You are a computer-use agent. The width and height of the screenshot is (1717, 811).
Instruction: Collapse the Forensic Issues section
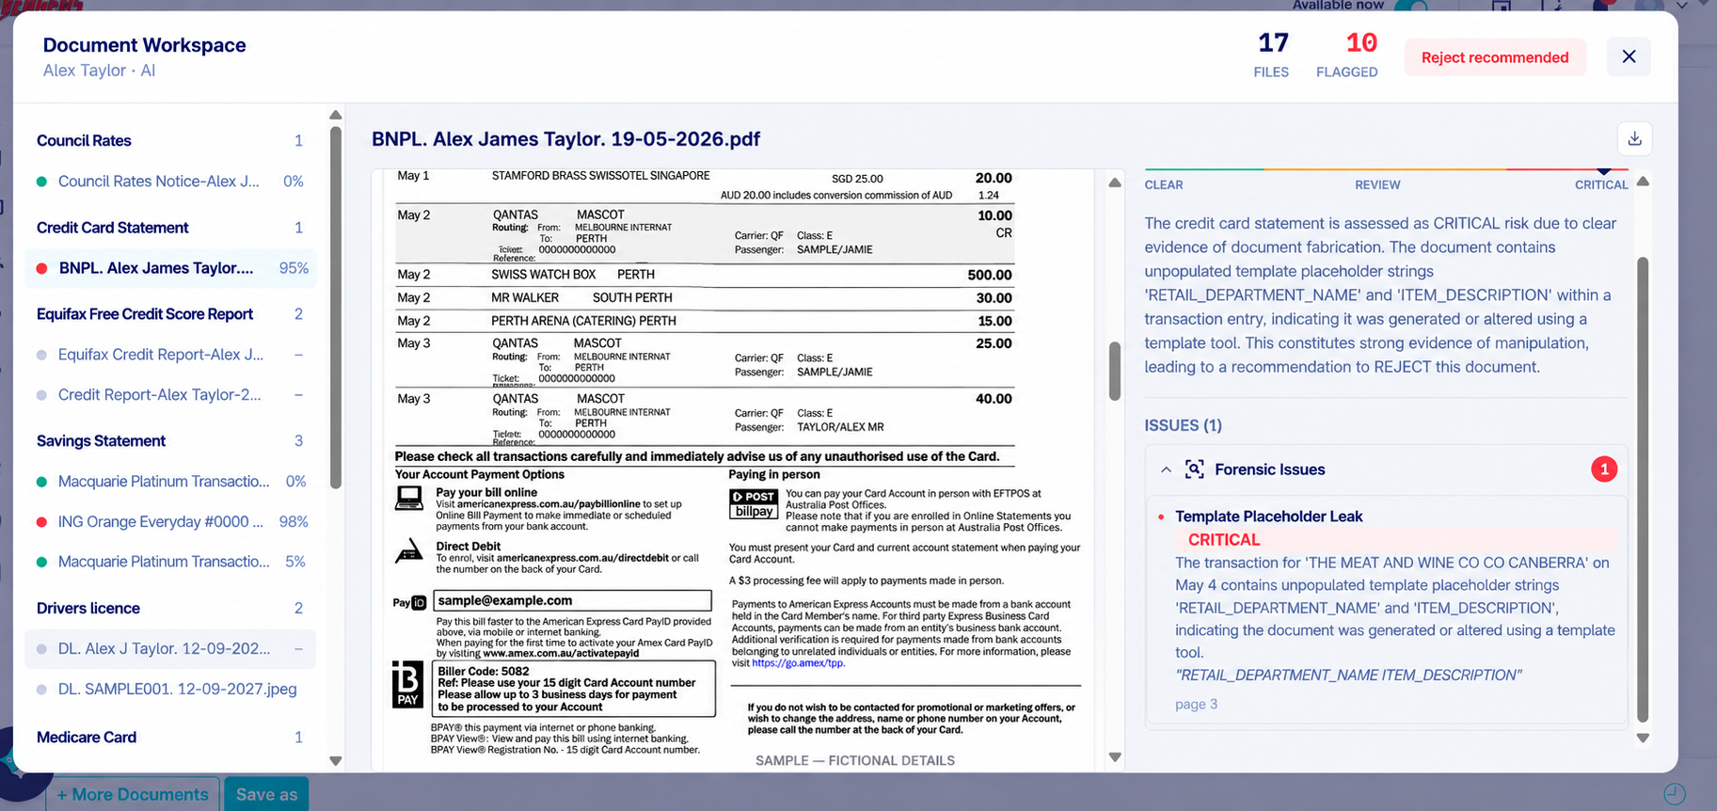pos(1166,469)
